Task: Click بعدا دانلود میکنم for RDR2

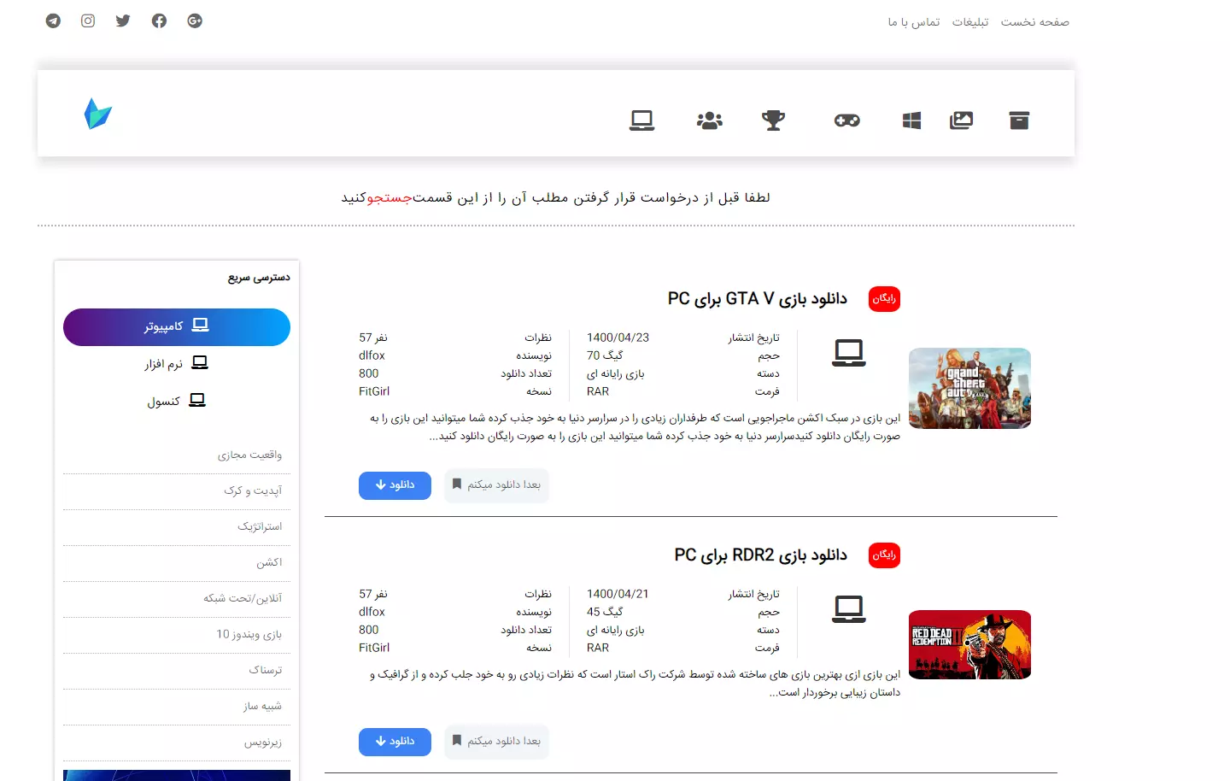Action: point(496,742)
